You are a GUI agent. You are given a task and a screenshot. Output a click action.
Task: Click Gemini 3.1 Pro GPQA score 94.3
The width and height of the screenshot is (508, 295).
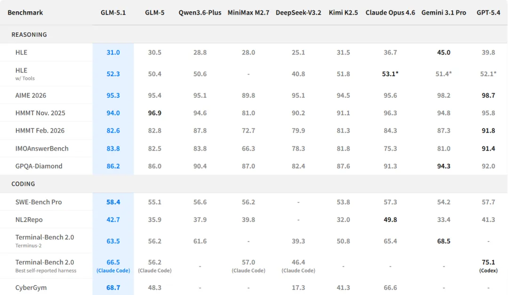tap(444, 166)
